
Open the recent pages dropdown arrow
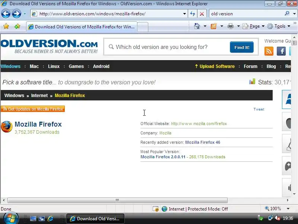25,14
